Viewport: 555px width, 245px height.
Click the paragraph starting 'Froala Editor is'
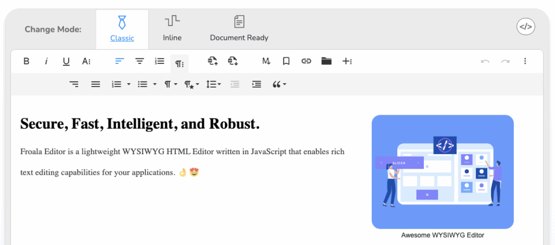pos(182,162)
